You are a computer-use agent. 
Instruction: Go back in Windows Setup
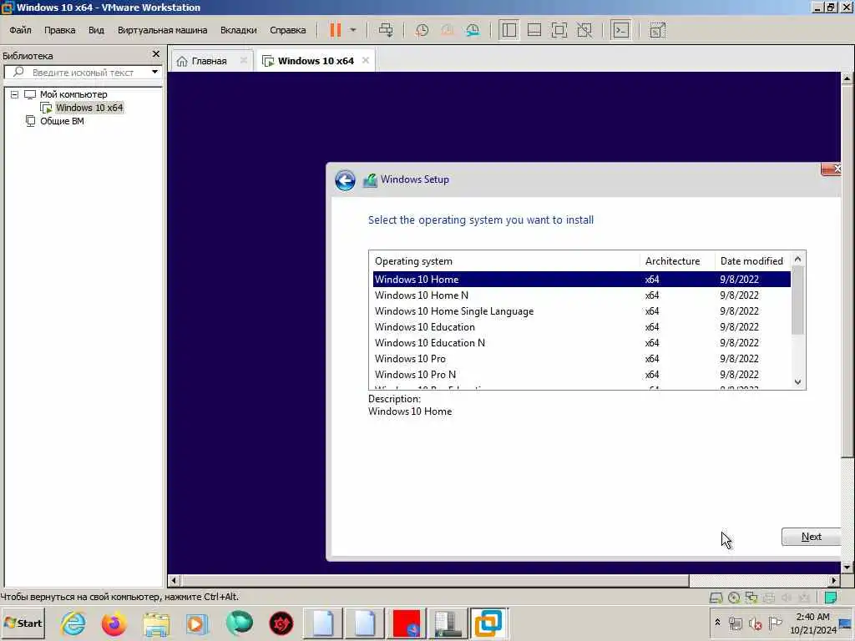click(345, 180)
